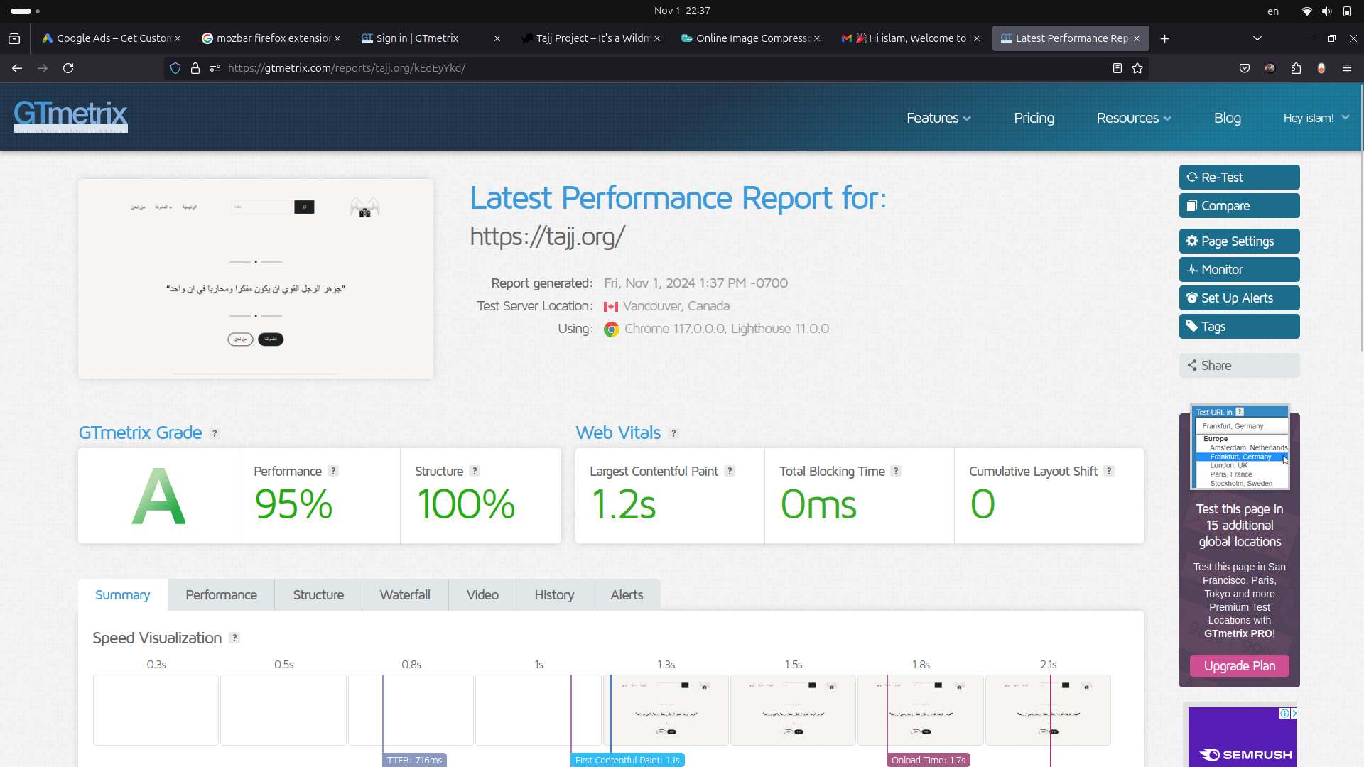Viewport: 1364px width, 767px height.
Task: Switch to the Structure report tab
Action: pyautogui.click(x=318, y=594)
